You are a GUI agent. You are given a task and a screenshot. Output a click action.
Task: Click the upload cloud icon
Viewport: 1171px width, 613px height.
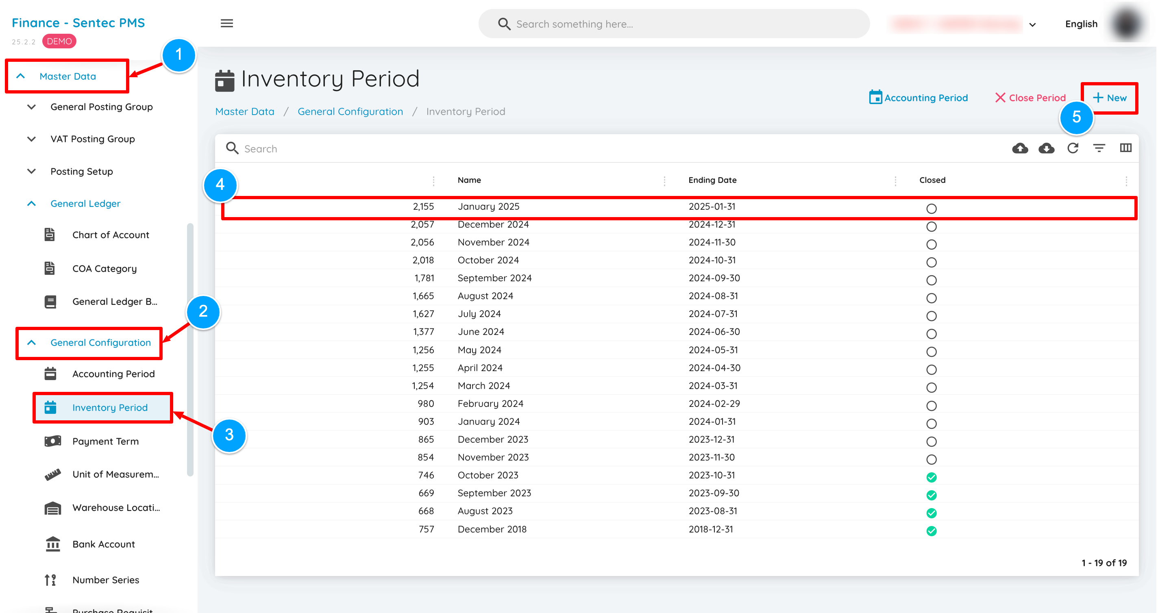[x=1020, y=148]
